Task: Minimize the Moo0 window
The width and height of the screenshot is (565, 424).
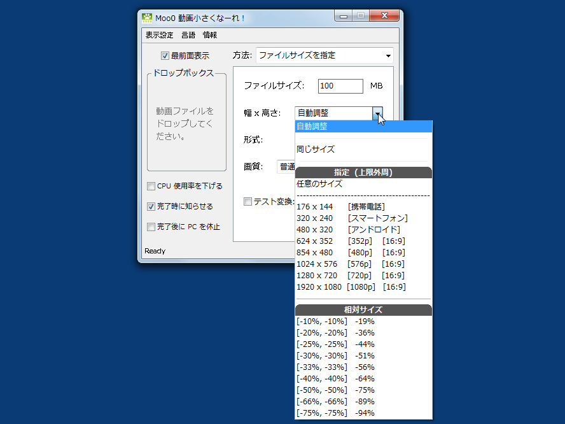Action: 344,16
